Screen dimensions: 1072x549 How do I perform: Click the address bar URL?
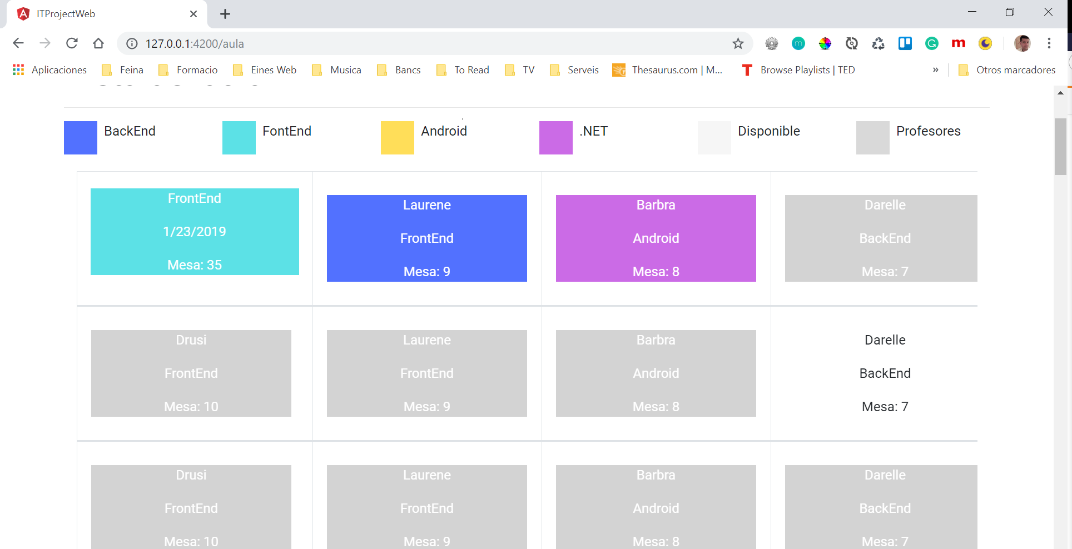[x=195, y=43]
